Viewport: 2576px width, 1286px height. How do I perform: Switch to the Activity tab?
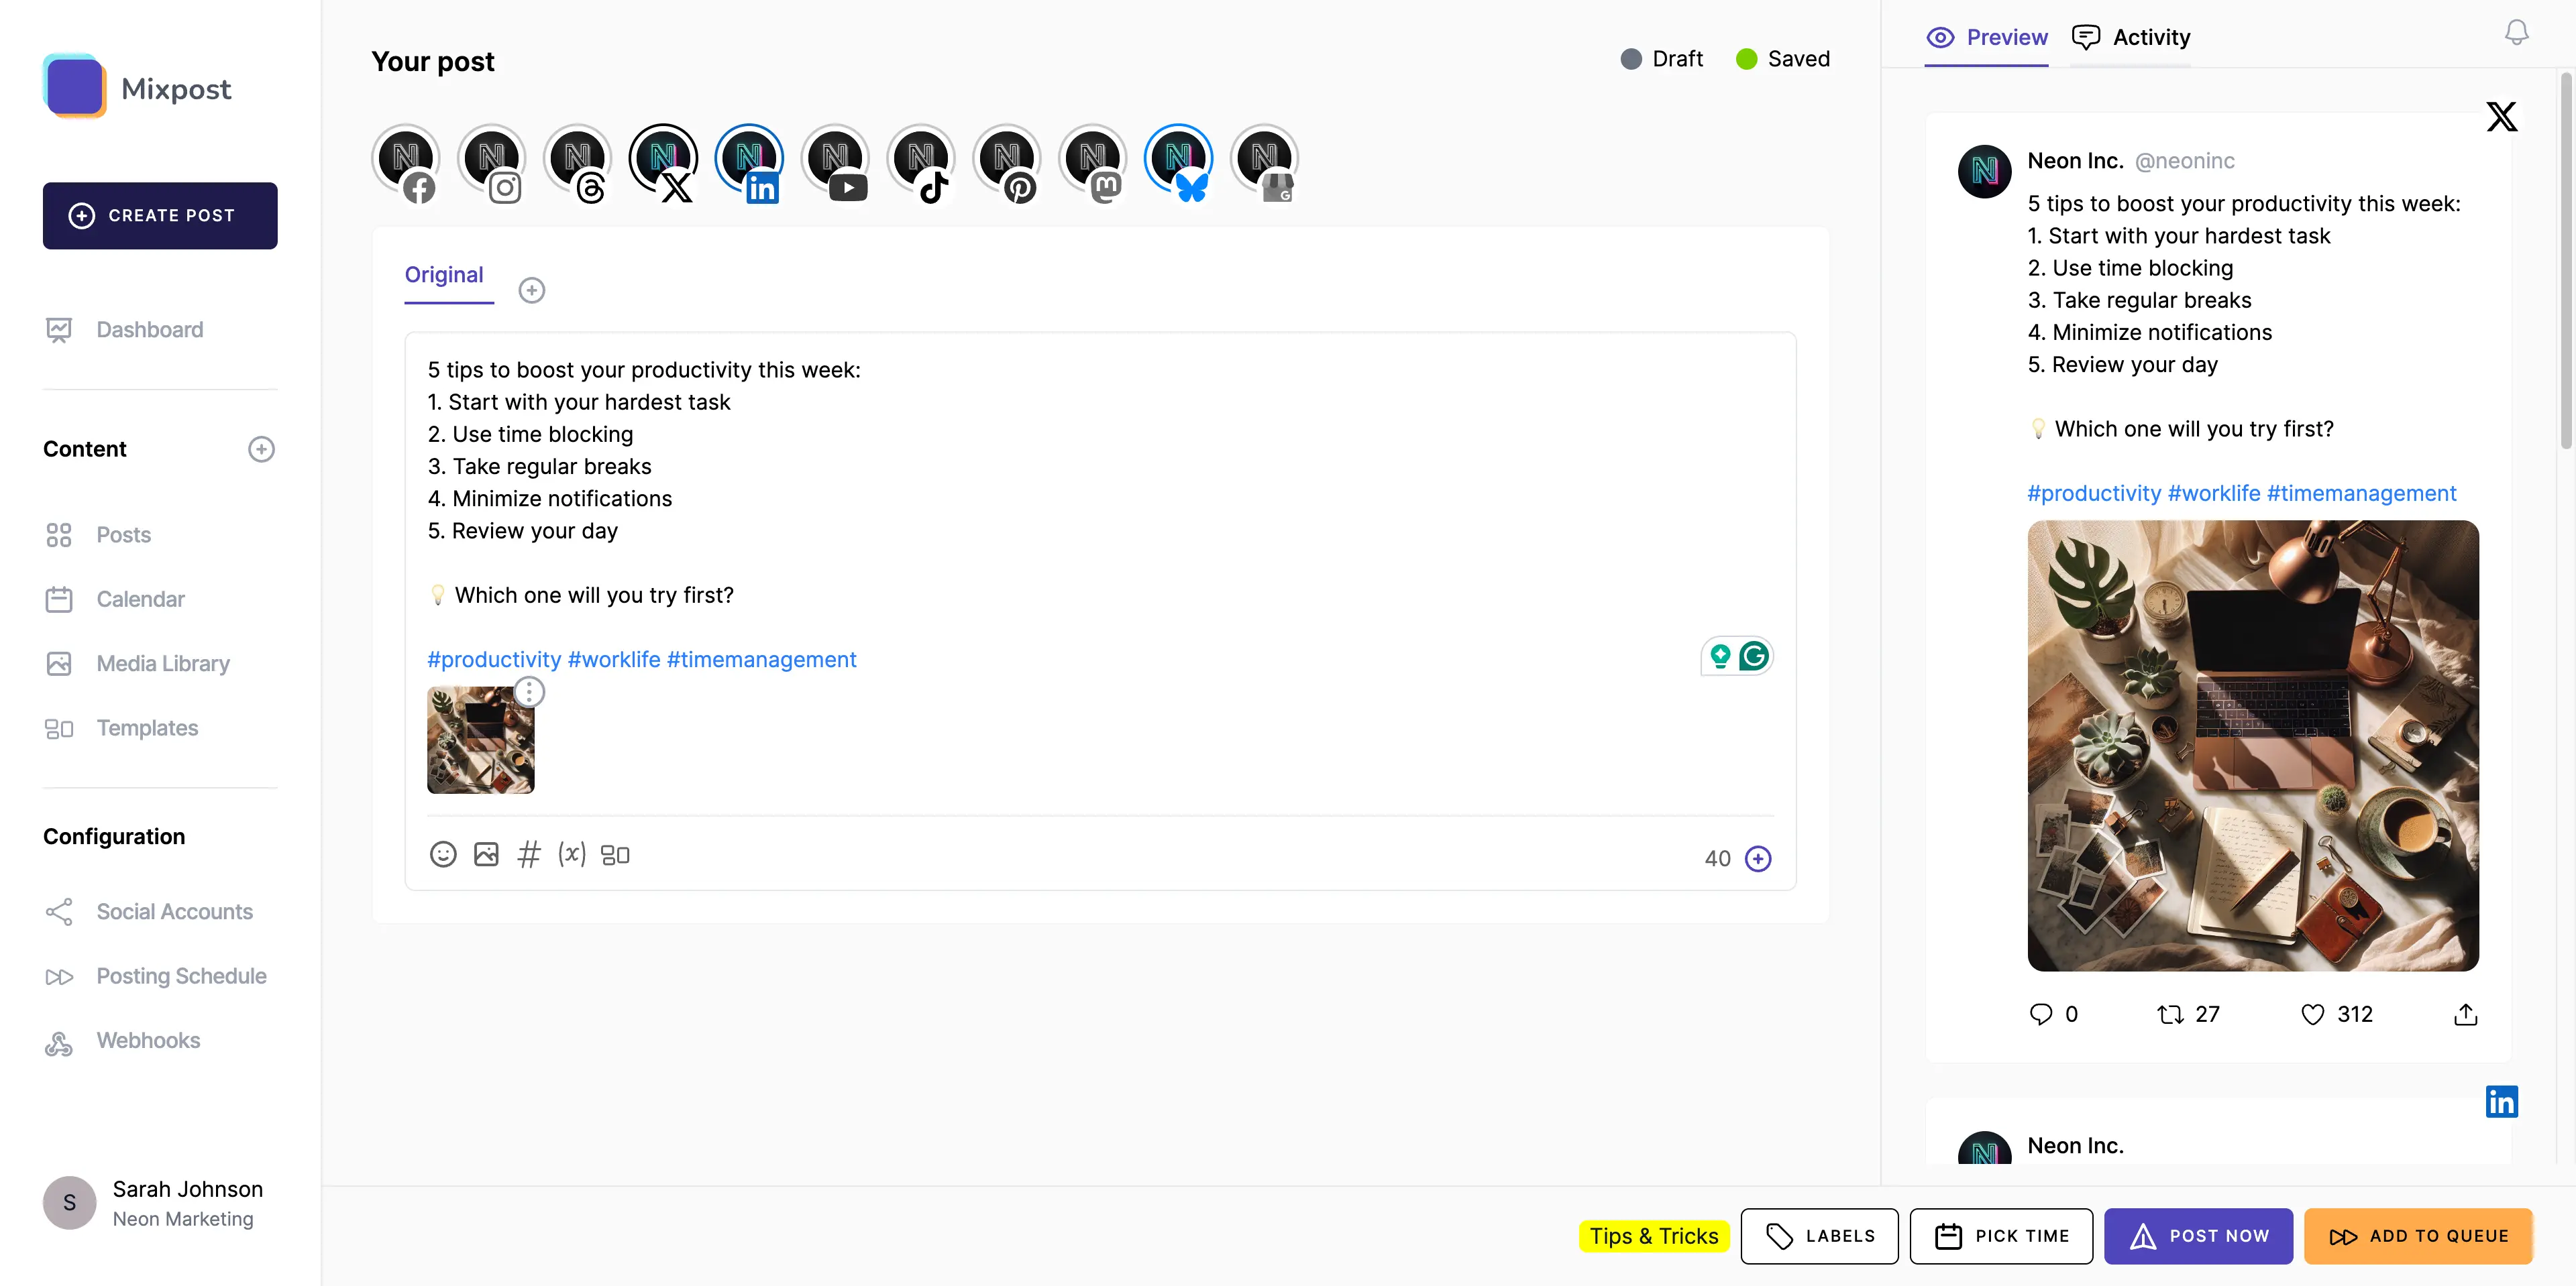tap(2131, 37)
